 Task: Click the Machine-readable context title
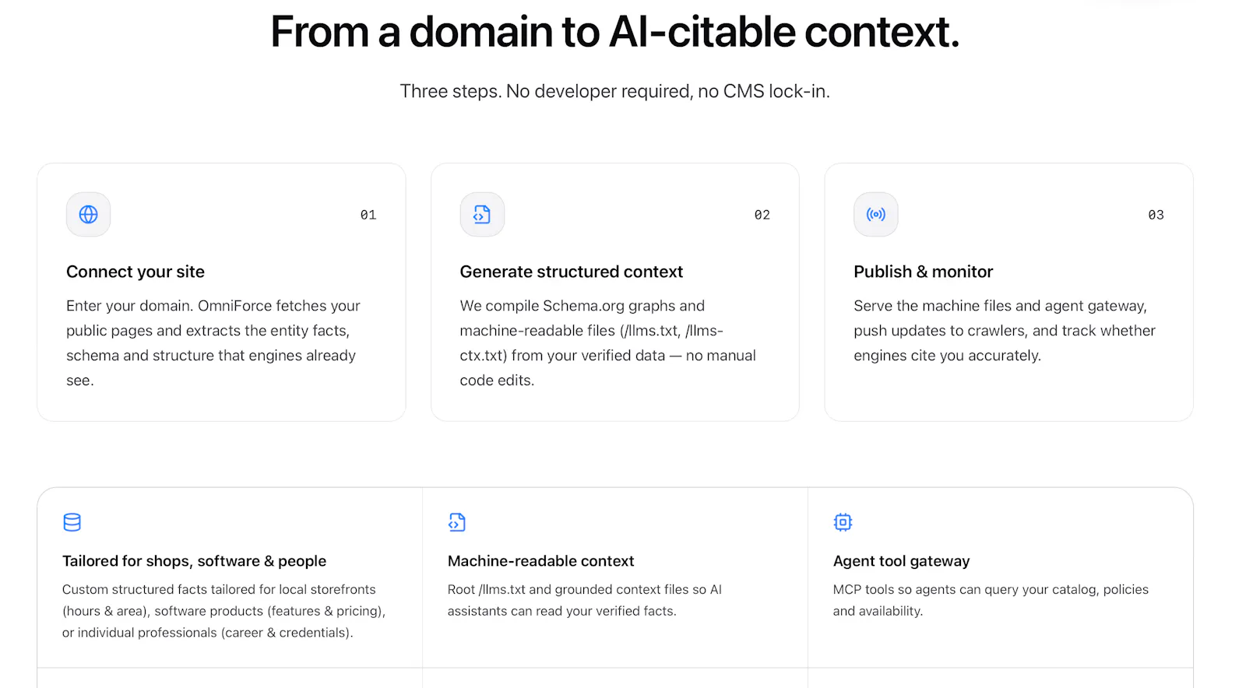click(541, 561)
